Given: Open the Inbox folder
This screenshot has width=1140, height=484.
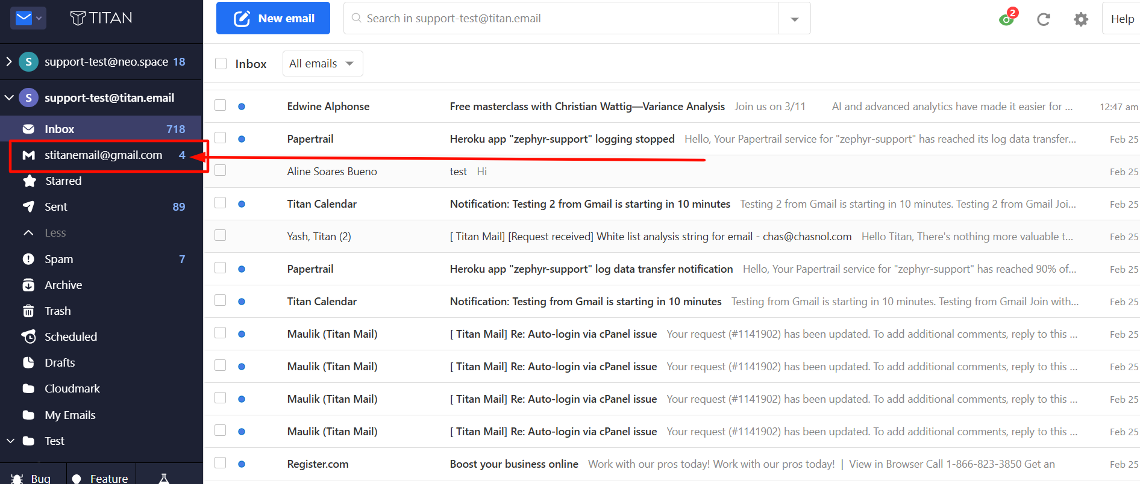Looking at the screenshot, I should click(x=101, y=129).
